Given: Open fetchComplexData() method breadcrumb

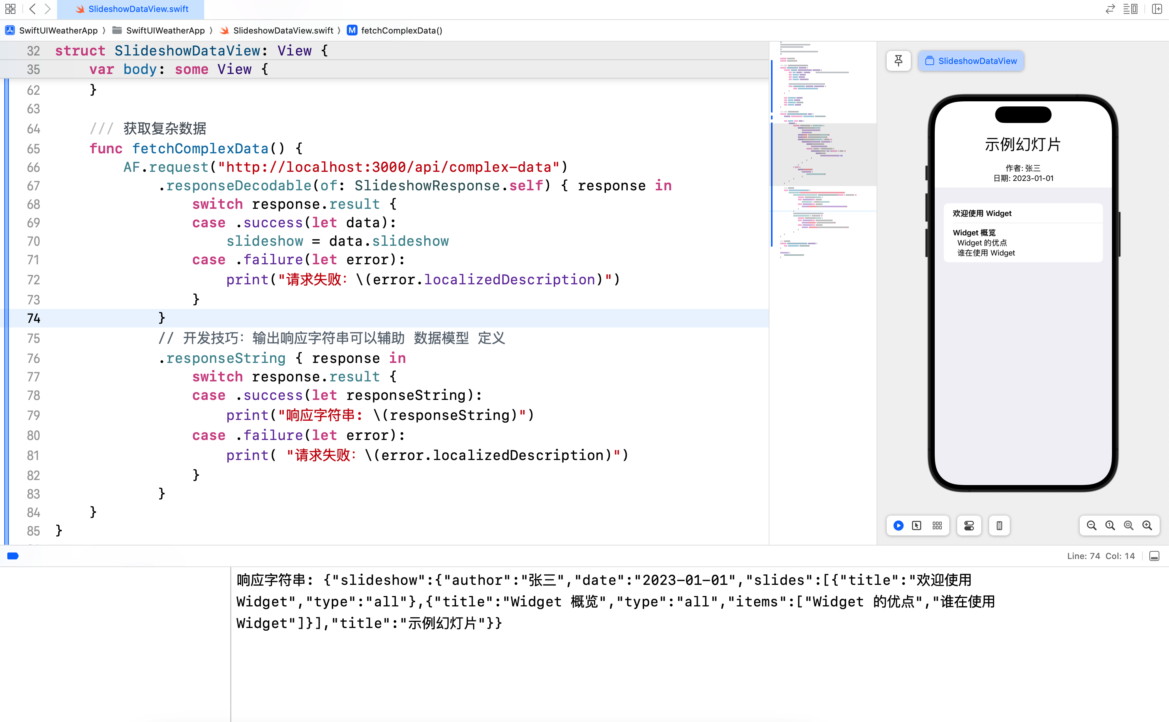Looking at the screenshot, I should click(395, 30).
